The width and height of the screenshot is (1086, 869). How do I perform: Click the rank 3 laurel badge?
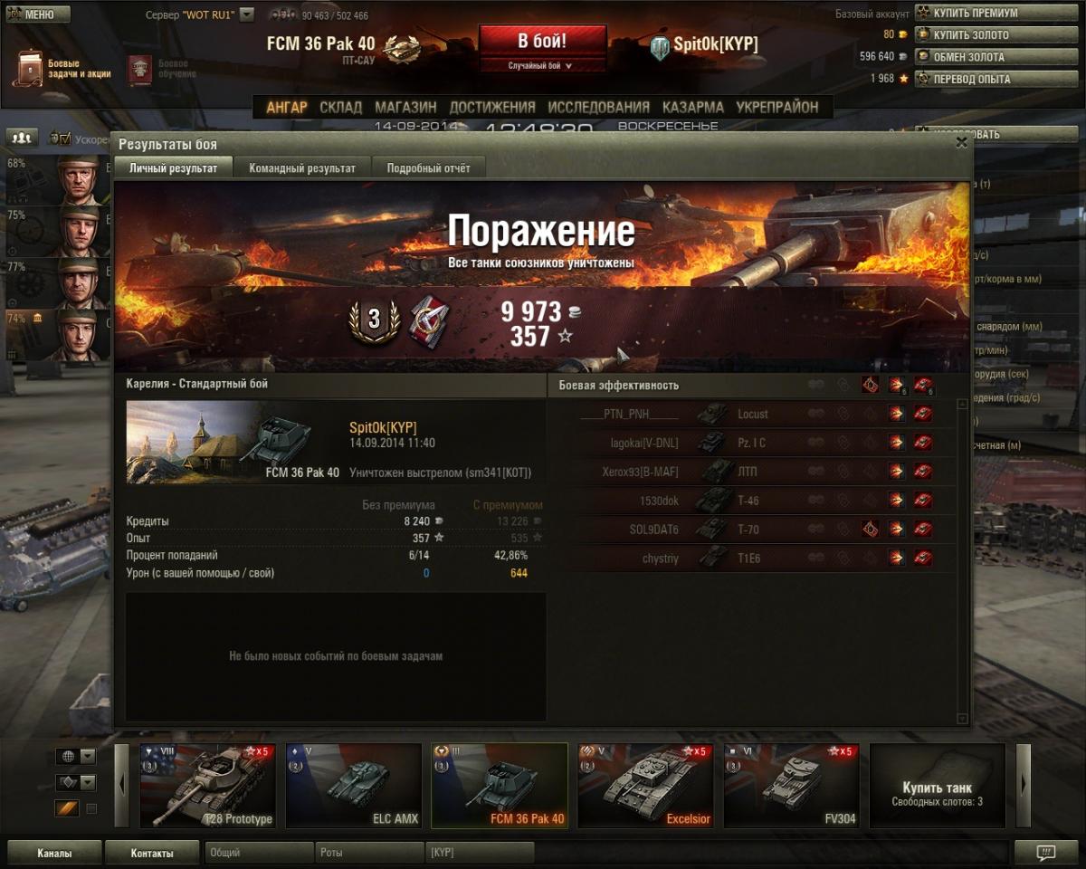click(x=373, y=321)
